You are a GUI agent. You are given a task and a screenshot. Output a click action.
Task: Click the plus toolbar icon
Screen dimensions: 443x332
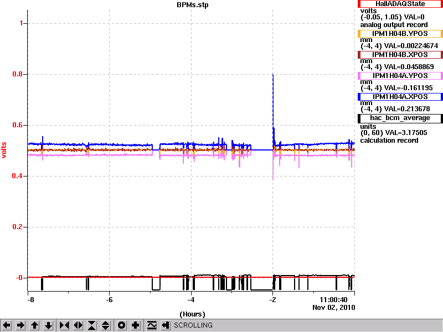[x=136, y=325]
